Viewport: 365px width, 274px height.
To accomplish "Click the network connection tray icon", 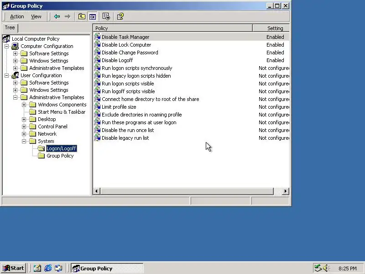I will (x=318, y=268).
